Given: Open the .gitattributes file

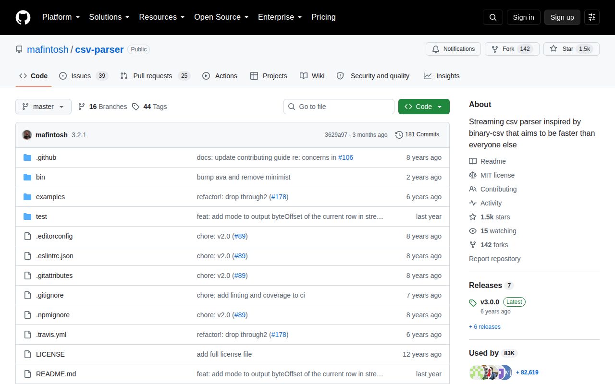Looking at the screenshot, I should coord(54,276).
